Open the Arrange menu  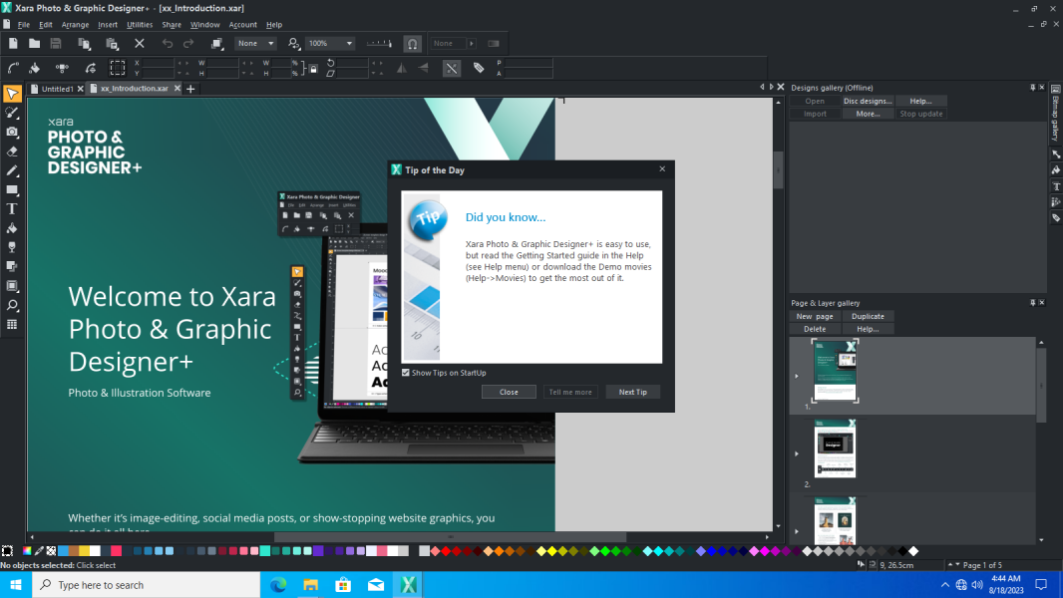[75, 24]
